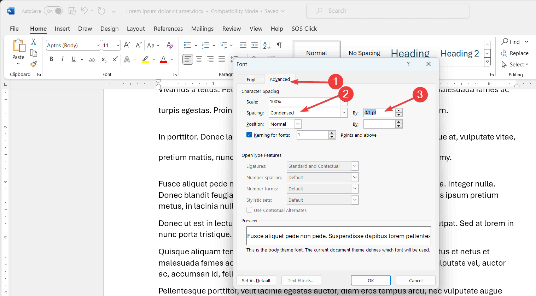Switch to the Layout ribbon tab
536x296 pixels.
click(136, 29)
